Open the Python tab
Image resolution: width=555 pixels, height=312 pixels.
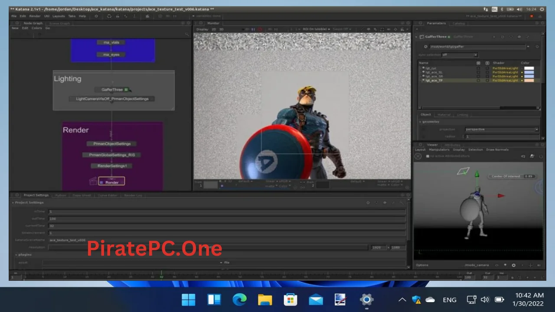[60, 195]
